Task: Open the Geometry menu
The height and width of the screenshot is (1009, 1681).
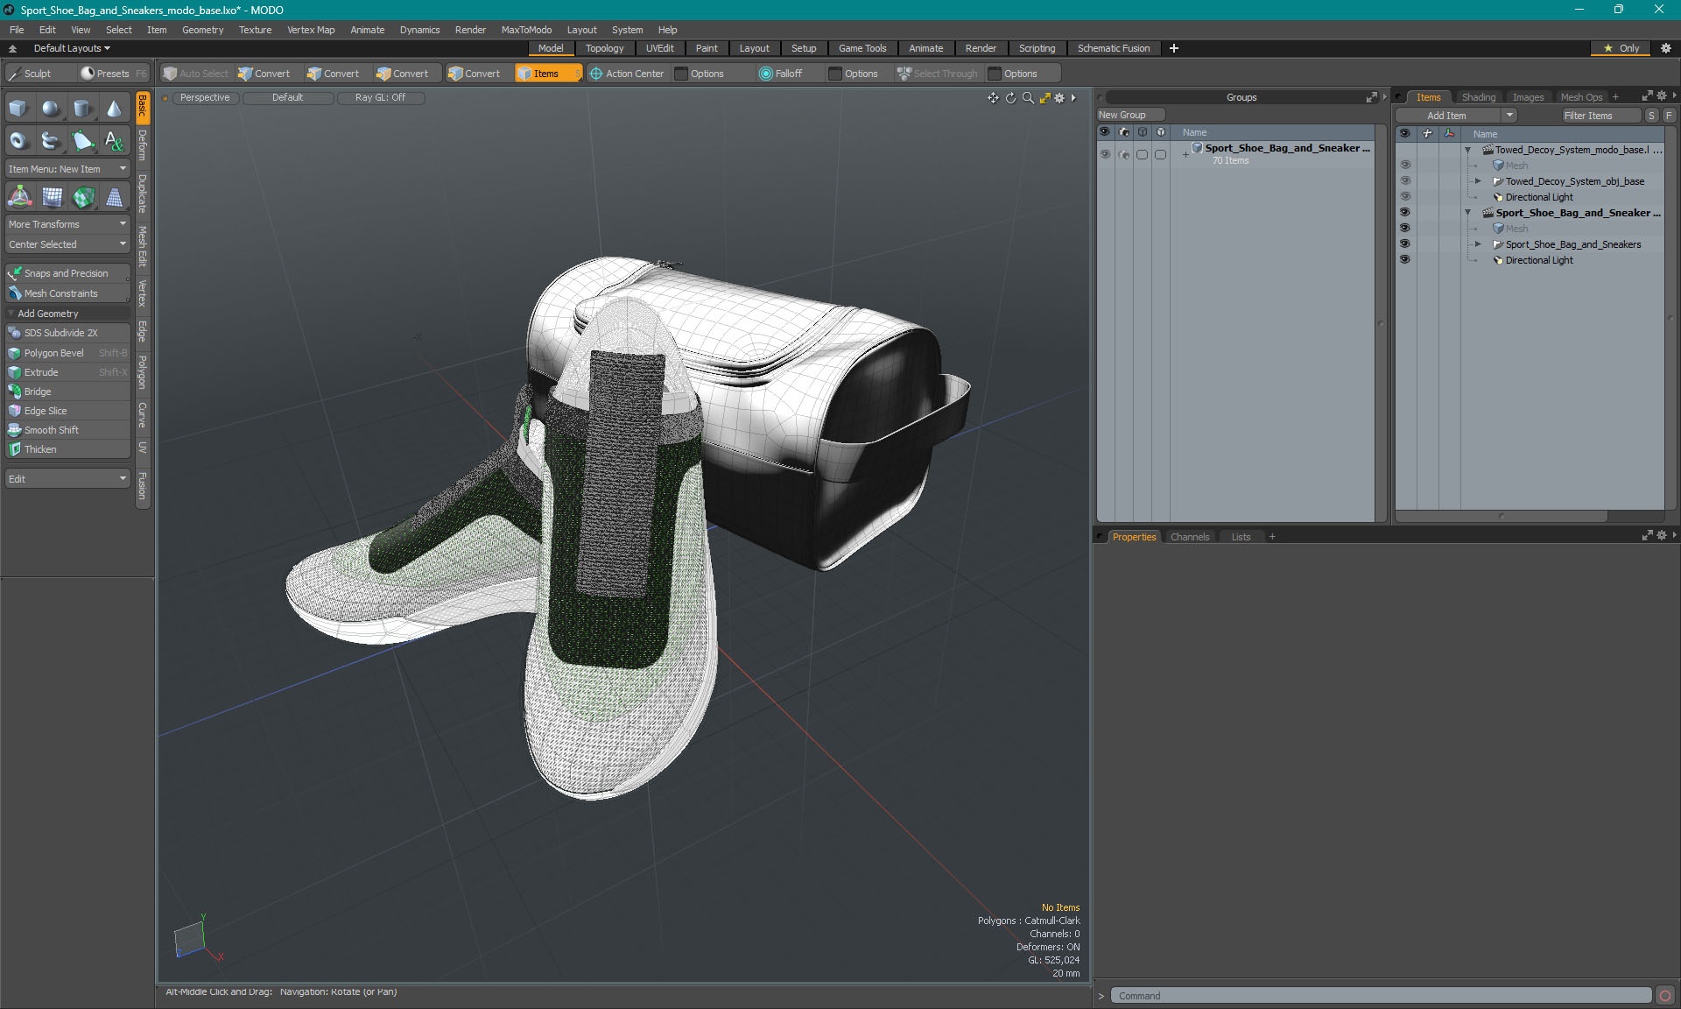Action: click(202, 30)
